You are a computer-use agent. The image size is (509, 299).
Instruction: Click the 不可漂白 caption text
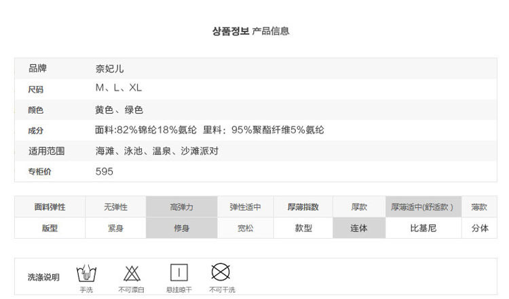[x=131, y=290]
